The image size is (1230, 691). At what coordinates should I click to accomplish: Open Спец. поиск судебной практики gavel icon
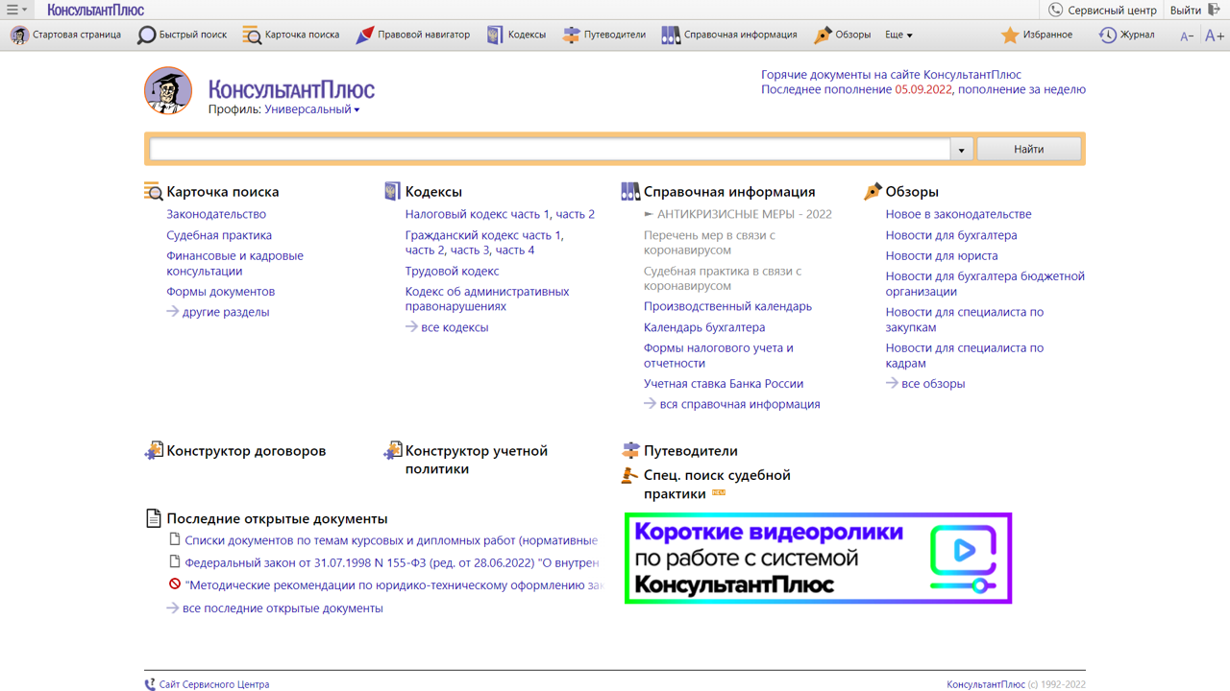coord(630,475)
